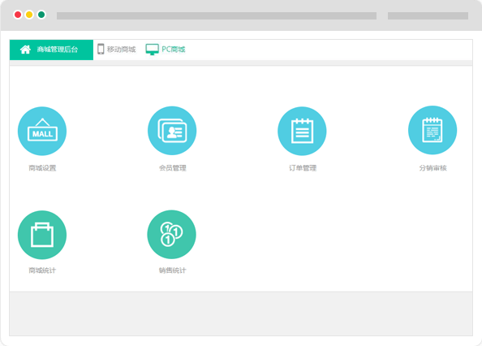Open the coins 销售统计 icon

point(171,235)
